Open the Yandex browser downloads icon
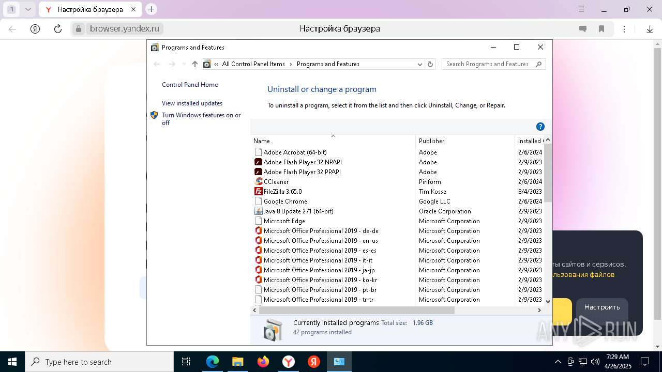This screenshot has height=372, width=662. (650, 29)
